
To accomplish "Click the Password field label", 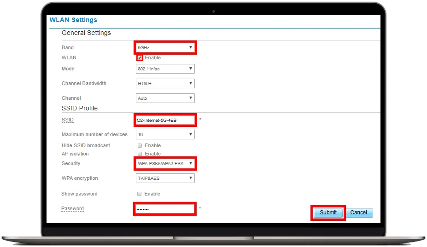I will [x=72, y=209].
